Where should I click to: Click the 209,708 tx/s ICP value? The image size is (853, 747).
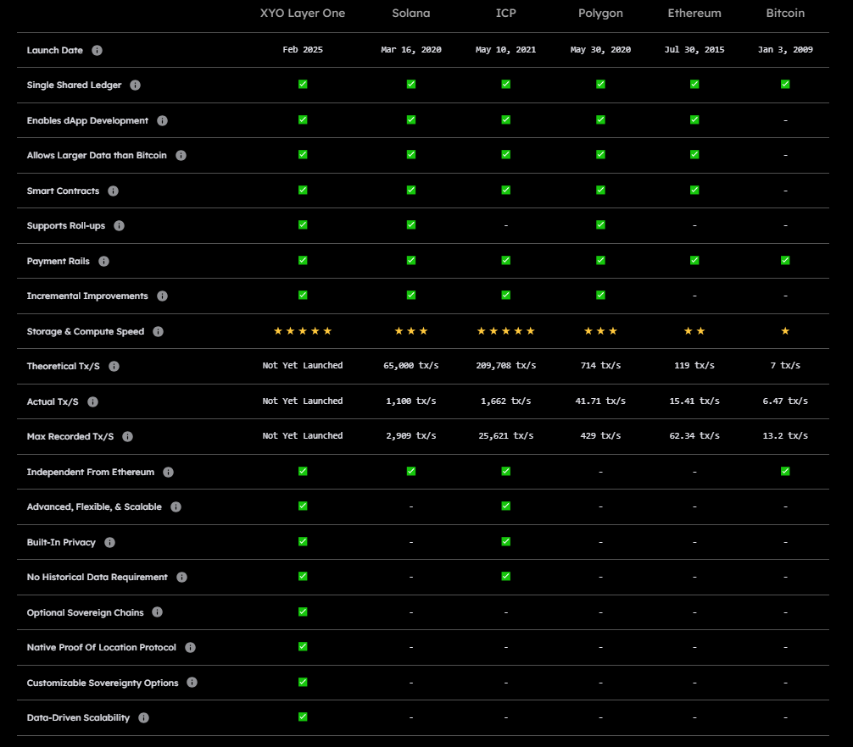tap(506, 366)
